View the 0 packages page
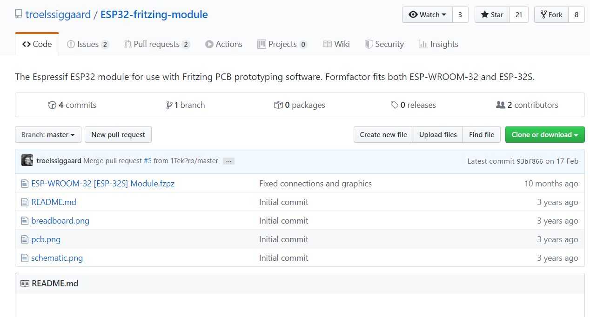This screenshot has height=317, width=590. point(300,105)
